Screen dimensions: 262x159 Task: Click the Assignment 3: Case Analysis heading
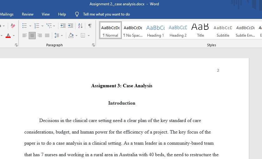pyautogui.click(x=122, y=86)
